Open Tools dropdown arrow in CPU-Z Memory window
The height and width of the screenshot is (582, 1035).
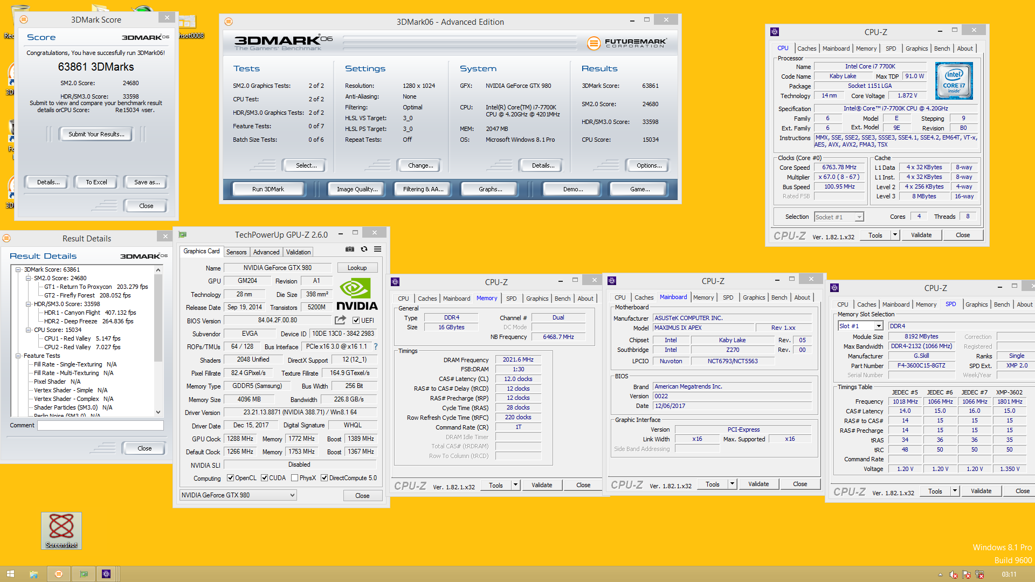click(x=515, y=485)
